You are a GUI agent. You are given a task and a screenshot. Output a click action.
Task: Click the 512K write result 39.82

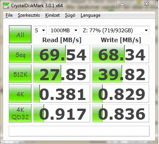point(121,74)
